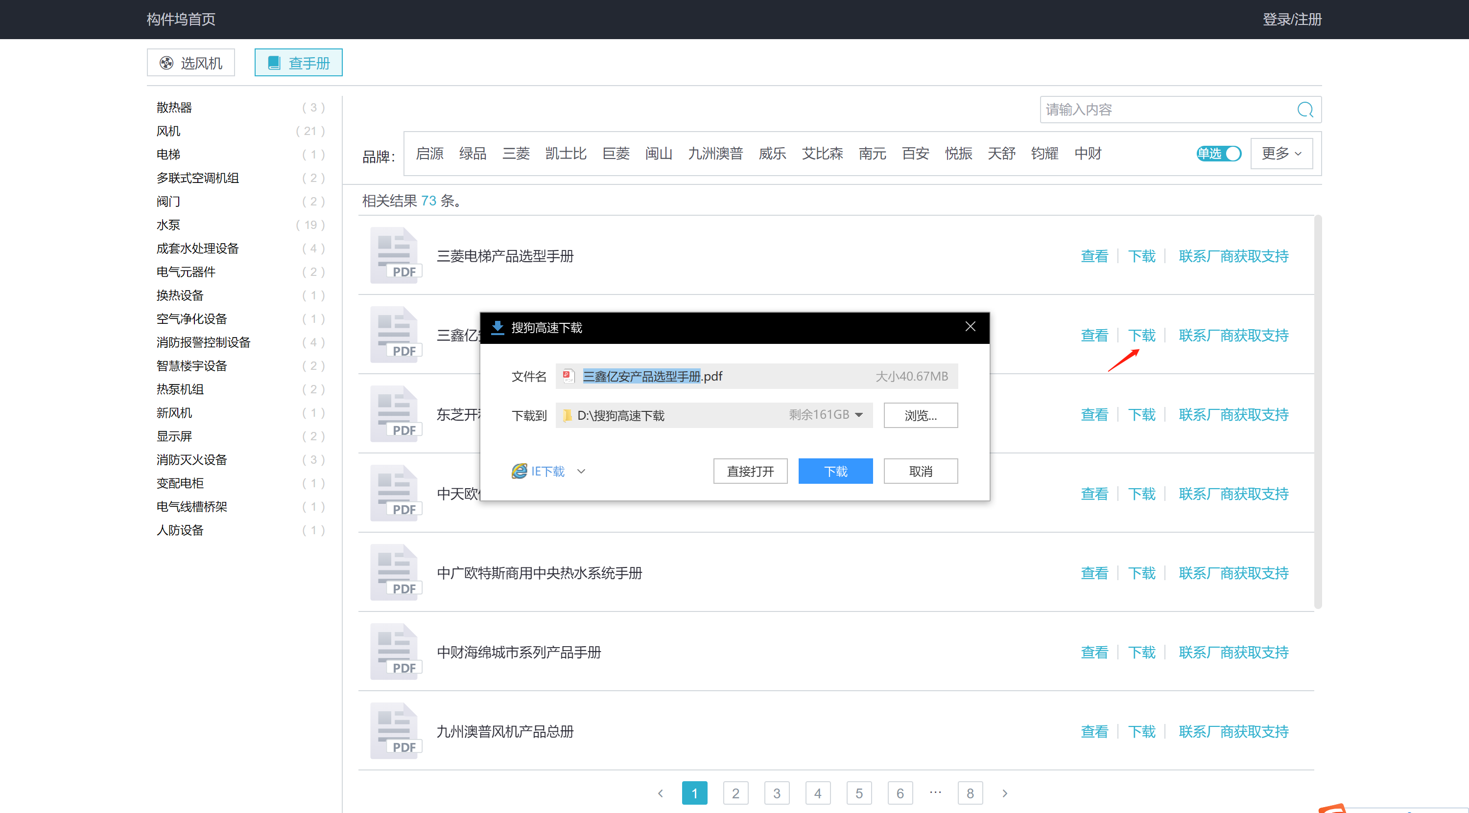Go to page 8
The width and height of the screenshot is (1469, 813).
(x=970, y=793)
